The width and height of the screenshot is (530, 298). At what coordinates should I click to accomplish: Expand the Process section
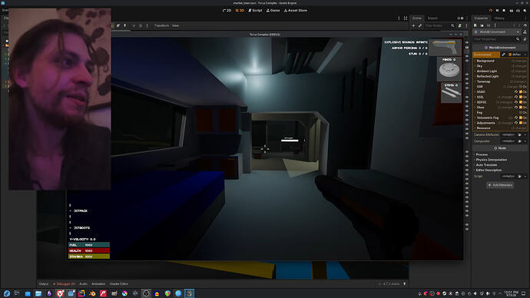pos(482,154)
